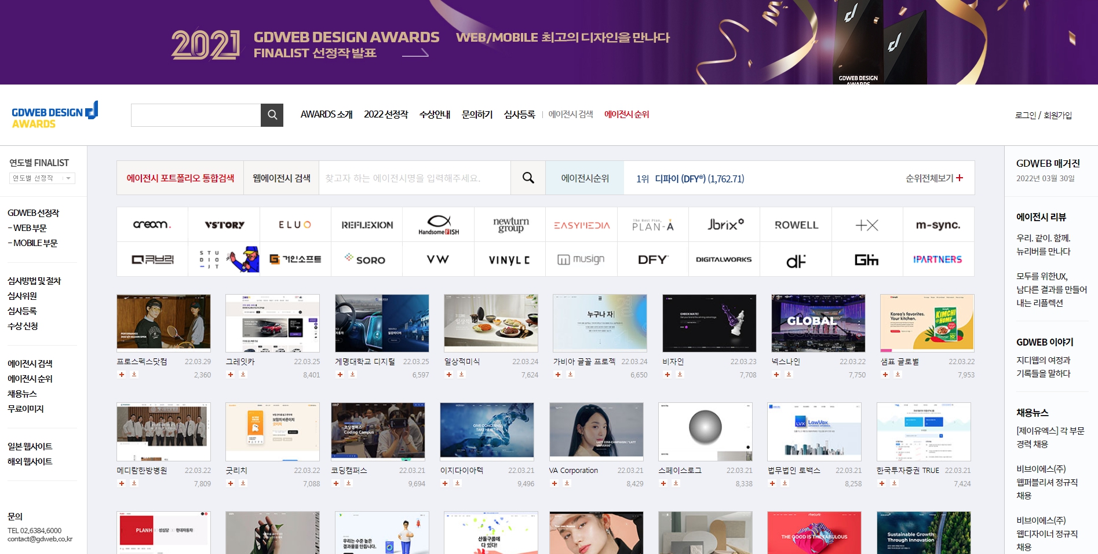
Task: Open 프로스펙스닷컴 site thumbnail
Action: tap(163, 323)
